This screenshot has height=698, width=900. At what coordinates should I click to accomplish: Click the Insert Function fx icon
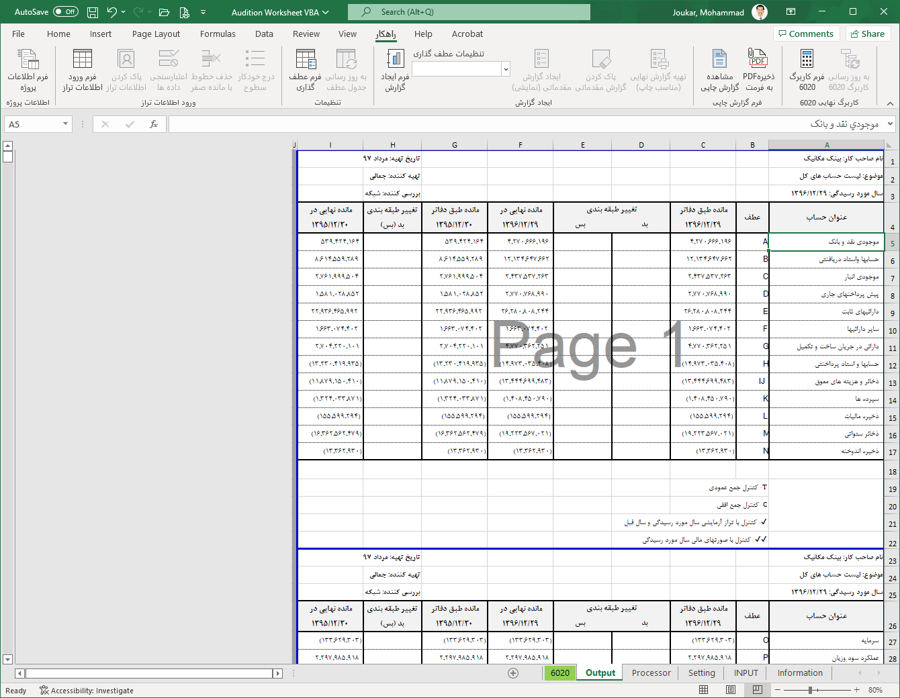click(x=154, y=124)
